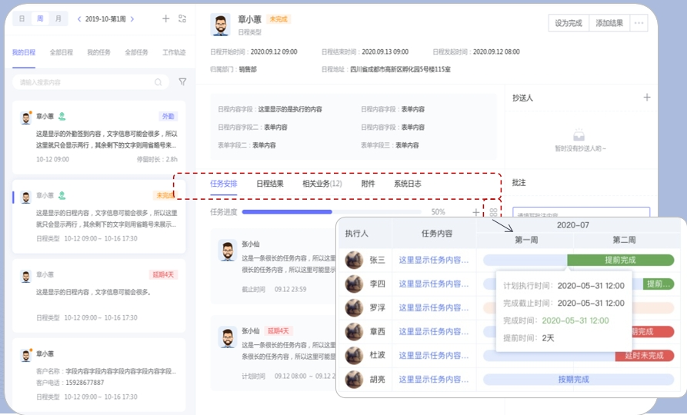Add a CC recipient with plus icon

tap(647, 98)
